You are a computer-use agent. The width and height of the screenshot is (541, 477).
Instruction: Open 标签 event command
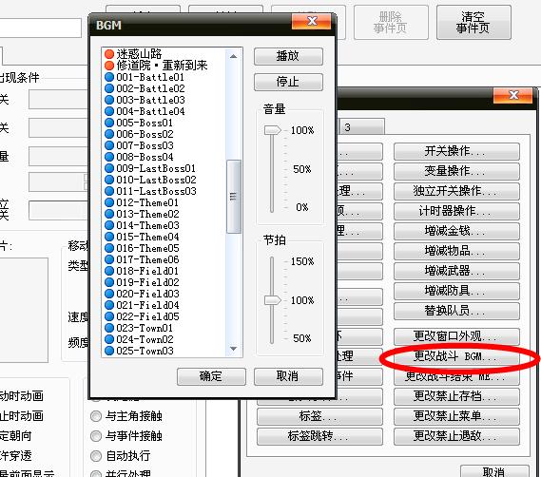(x=319, y=416)
